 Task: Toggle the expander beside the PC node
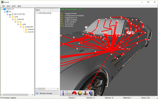coord(5,12)
